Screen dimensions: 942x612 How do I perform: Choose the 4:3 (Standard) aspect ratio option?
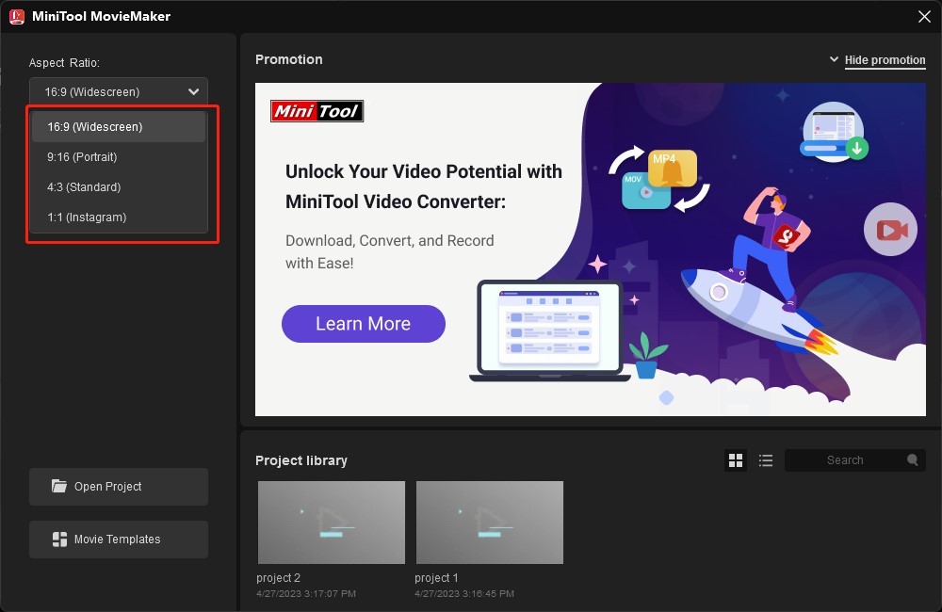tap(83, 186)
